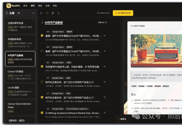The width and height of the screenshot is (182, 125).
Task: Open the Cancer Early Detection Paper topic
Action: (x=20, y=107)
